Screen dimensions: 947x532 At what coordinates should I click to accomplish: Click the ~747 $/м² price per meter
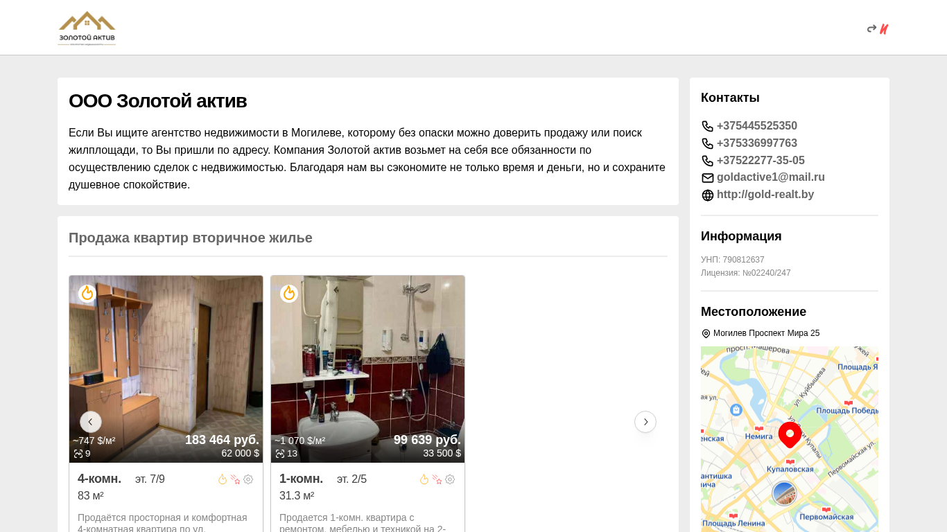click(94, 441)
